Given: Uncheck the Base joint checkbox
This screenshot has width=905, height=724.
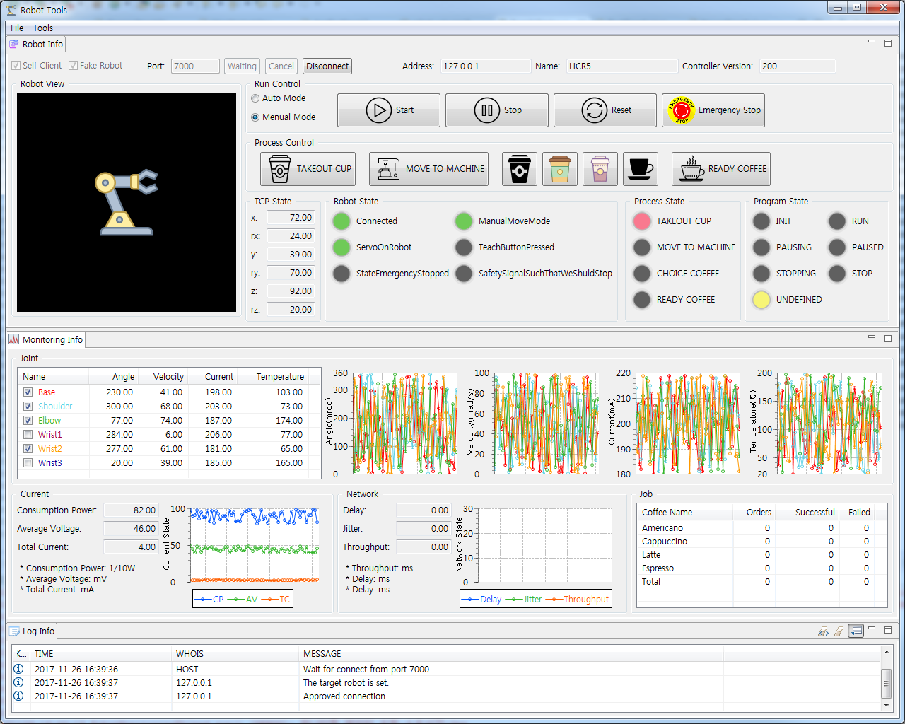Looking at the screenshot, I should (28, 392).
